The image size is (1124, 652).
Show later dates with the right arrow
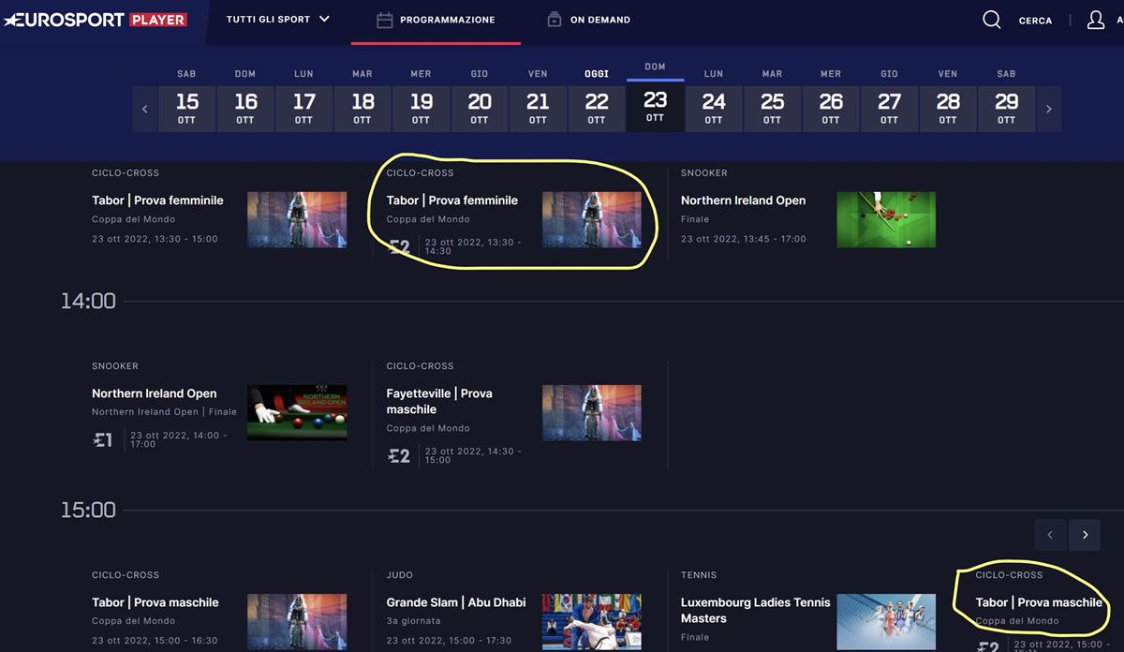click(1049, 109)
